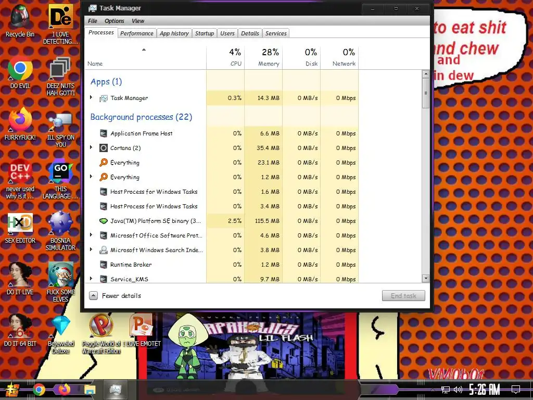This screenshot has width=533, height=400.
Task: Expand Microsoft Office Software Protection row
Action: [91, 235]
